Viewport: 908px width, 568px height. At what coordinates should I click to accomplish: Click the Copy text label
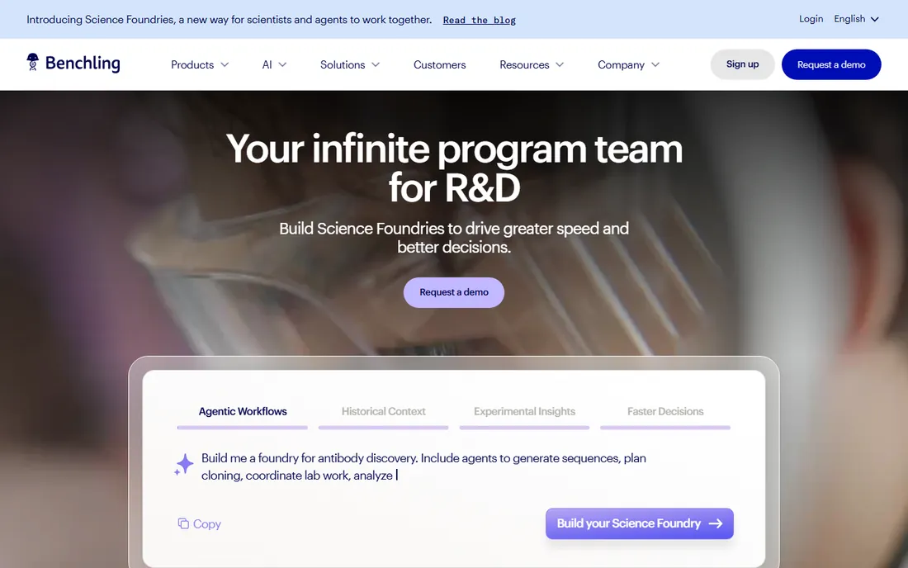point(207,524)
